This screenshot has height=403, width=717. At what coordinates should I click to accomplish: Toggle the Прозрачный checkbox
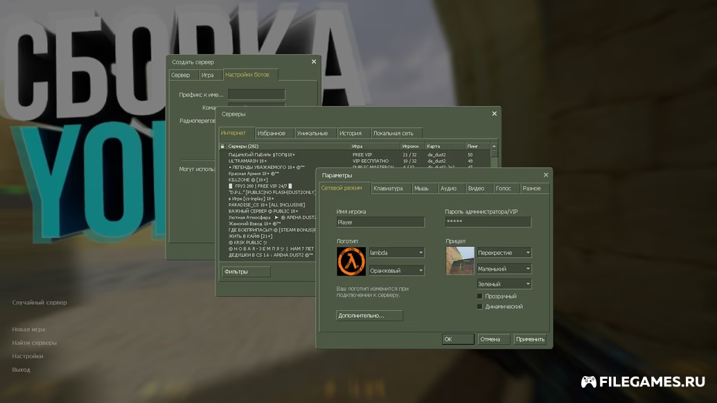tap(479, 296)
